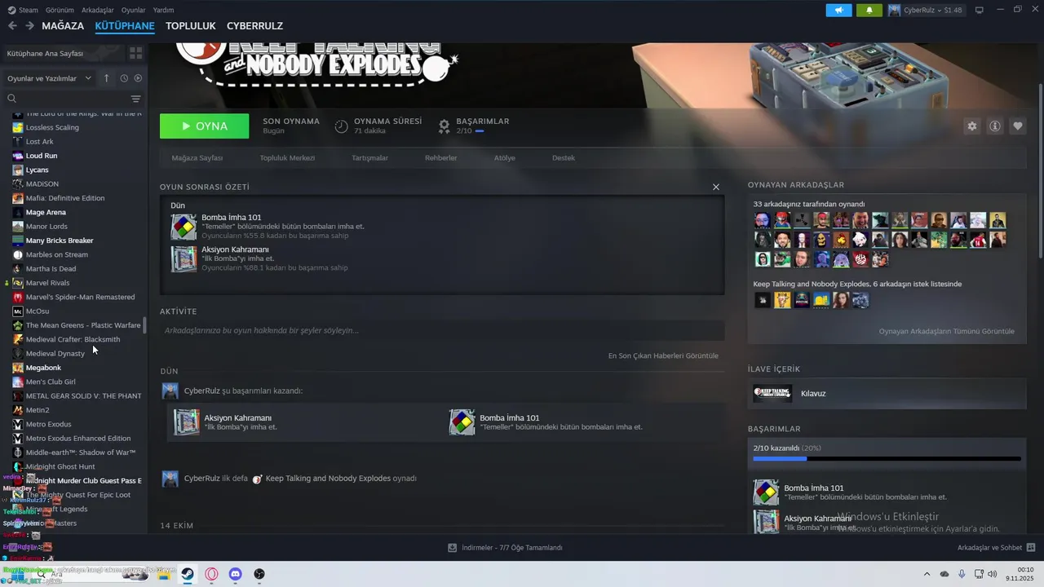The image size is (1044, 587).
Task: Open Kılavuz additional content item
Action: 887,393
